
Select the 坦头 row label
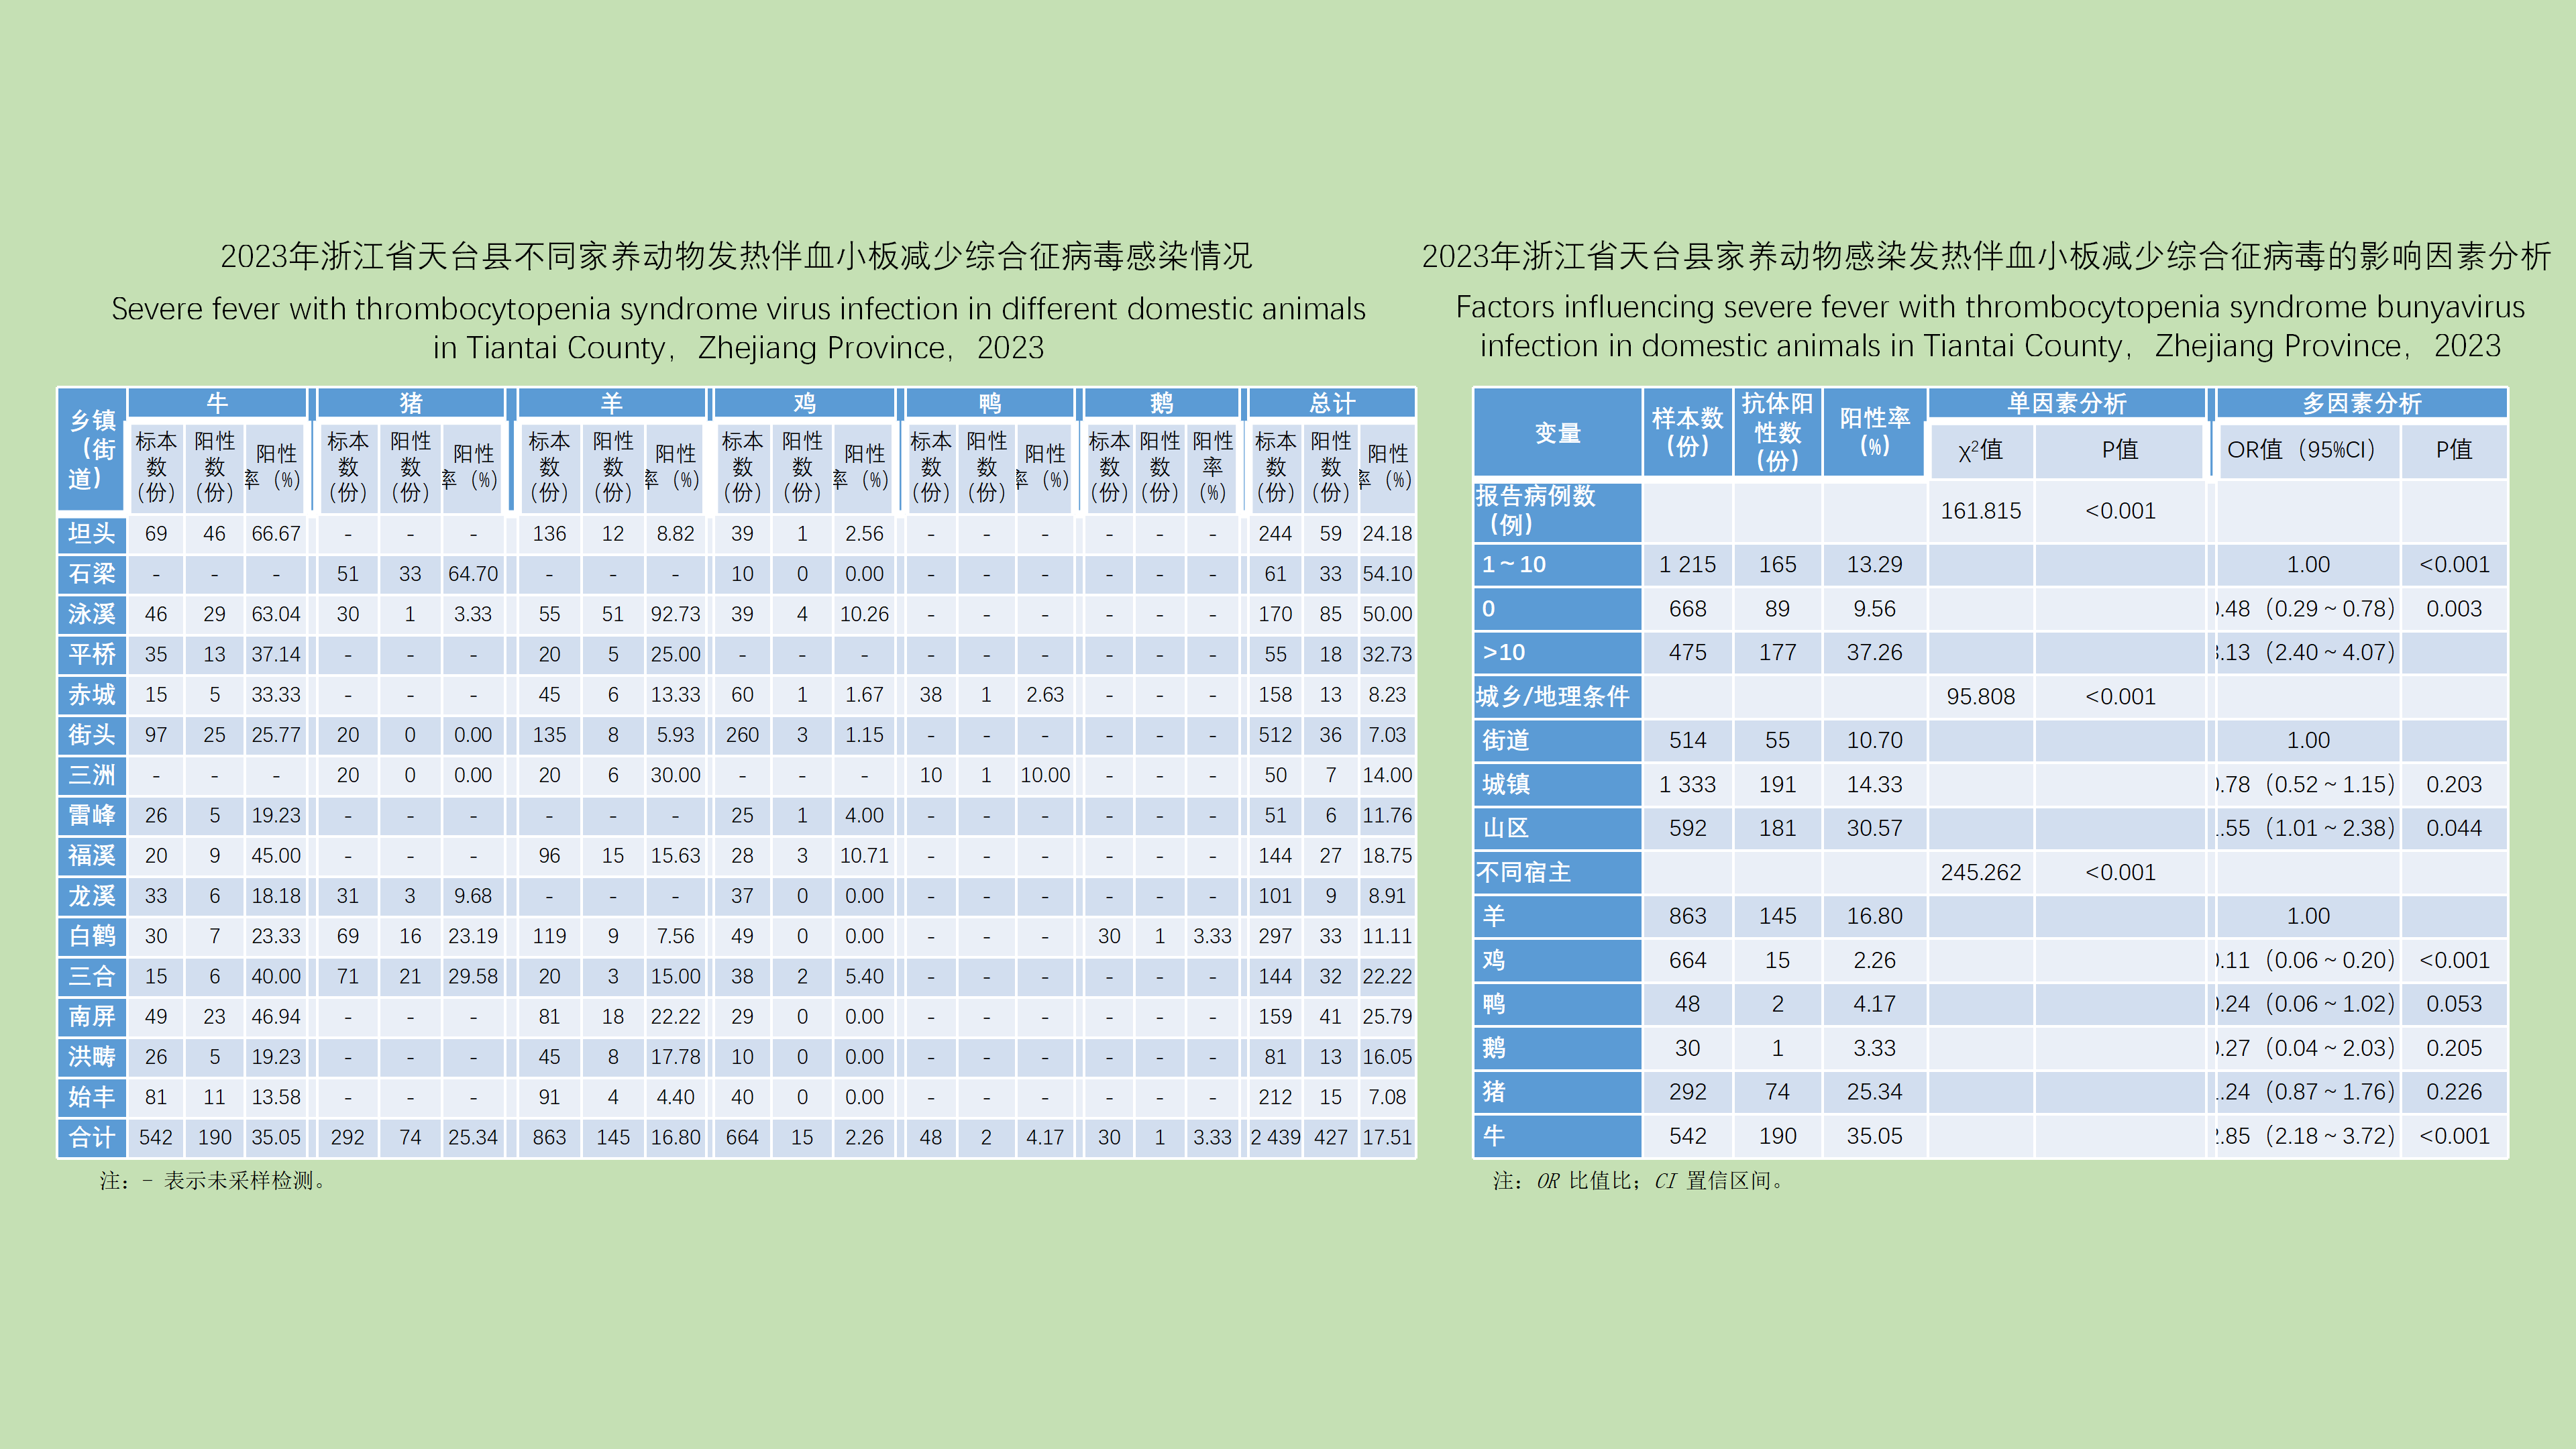tap(92, 533)
